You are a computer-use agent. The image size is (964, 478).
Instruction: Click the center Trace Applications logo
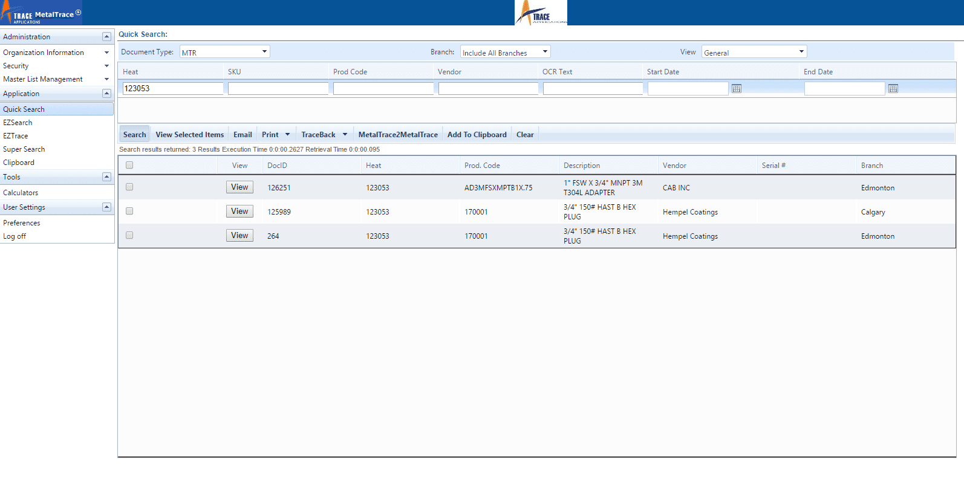[x=541, y=13]
